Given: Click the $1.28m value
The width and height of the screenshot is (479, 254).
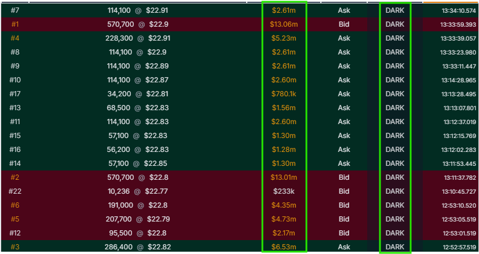Looking at the screenshot, I should 284,150.
